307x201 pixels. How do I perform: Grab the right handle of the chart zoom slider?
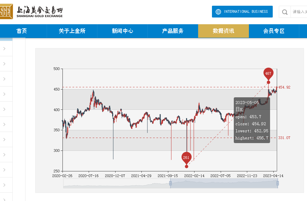tap(277, 183)
